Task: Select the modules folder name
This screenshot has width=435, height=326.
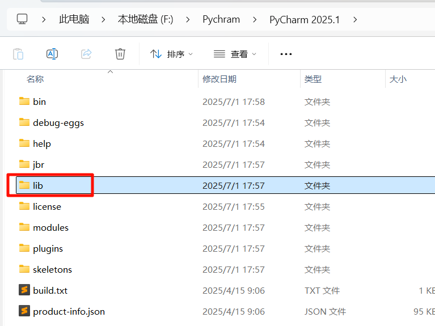Action: 51,228
